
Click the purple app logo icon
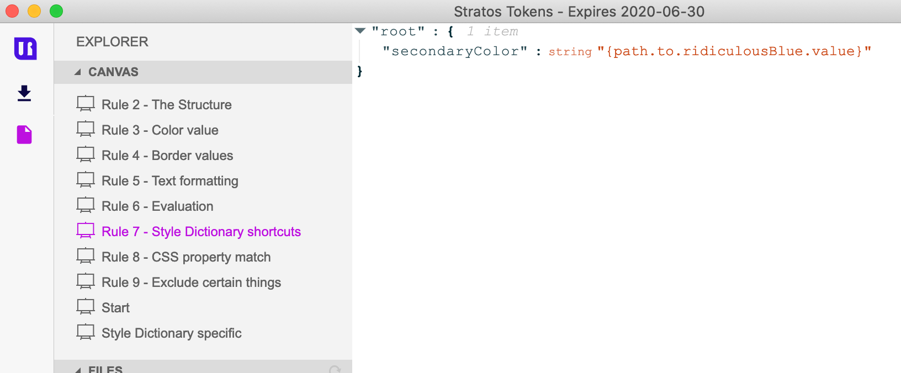[x=25, y=49]
